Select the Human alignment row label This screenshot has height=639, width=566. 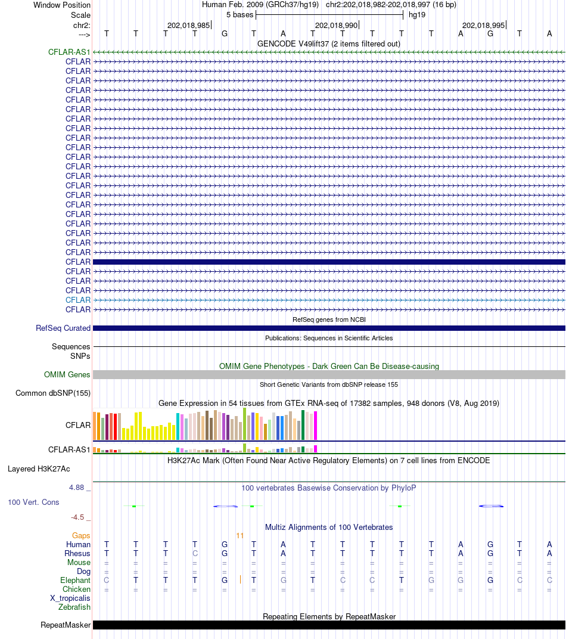click(78, 544)
